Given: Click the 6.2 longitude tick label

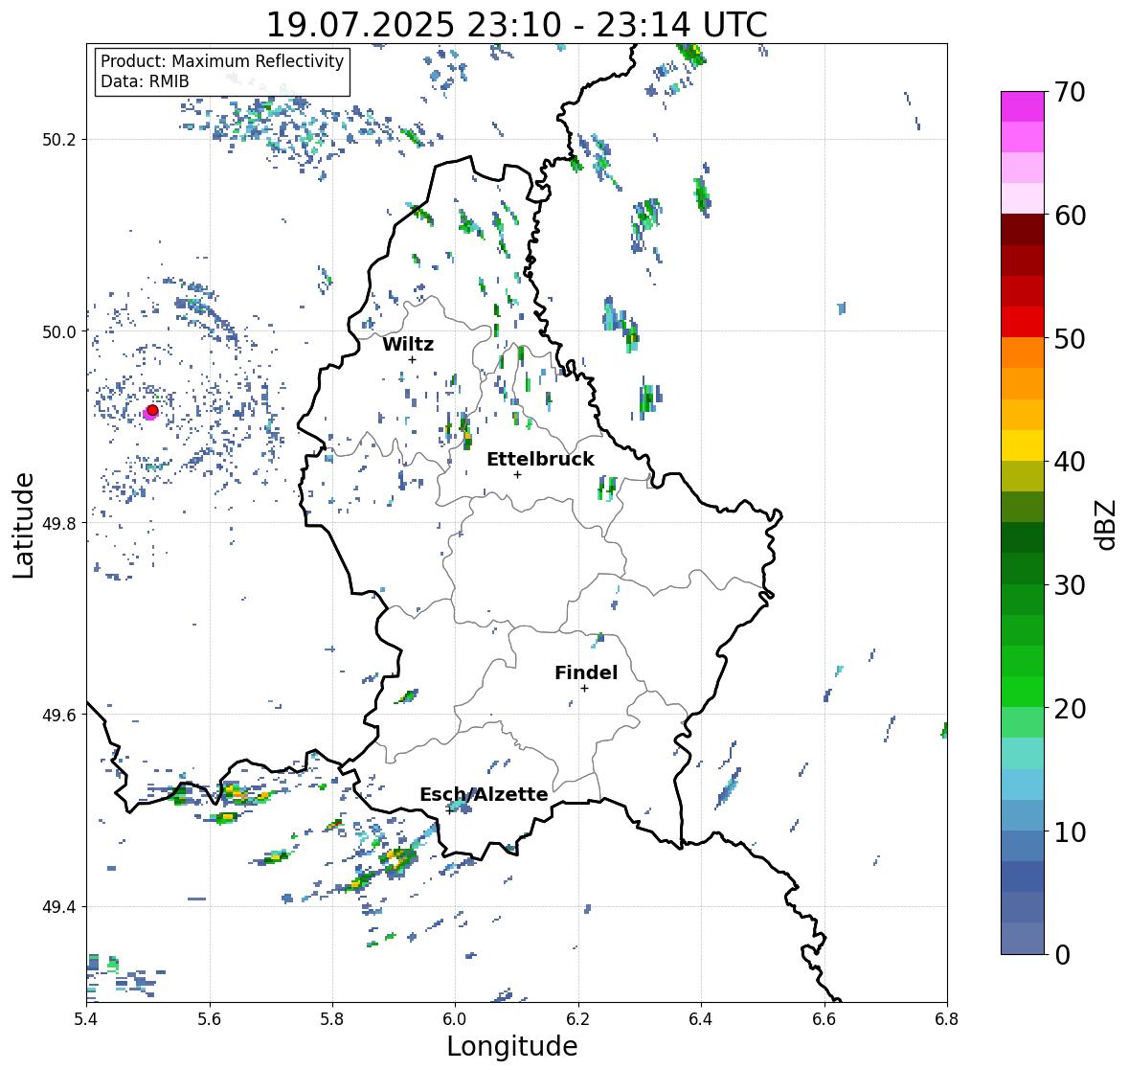Looking at the screenshot, I should tap(578, 1019).
